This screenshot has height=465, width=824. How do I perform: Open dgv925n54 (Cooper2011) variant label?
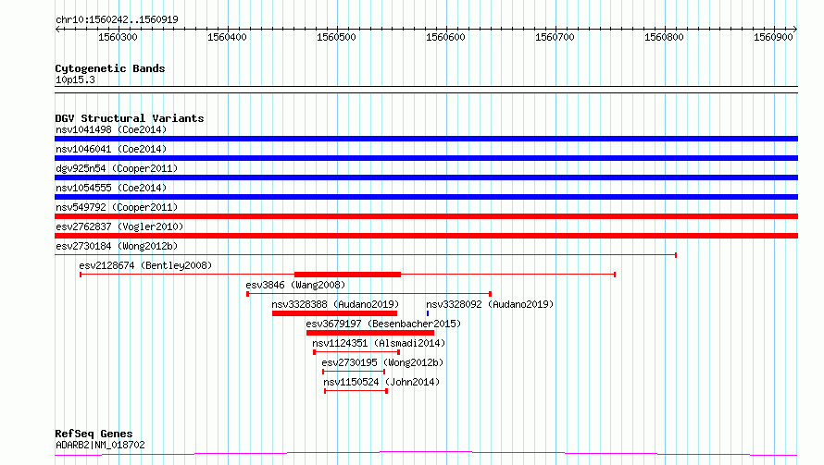pyautogui.click(x=117, y=168)
